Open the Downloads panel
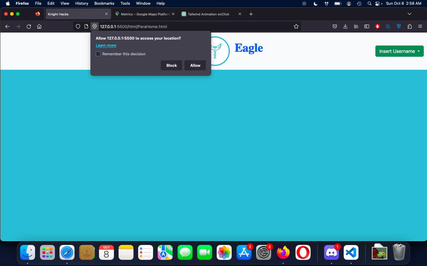Screen dimensions: 427x266 [x=345, y=26]
